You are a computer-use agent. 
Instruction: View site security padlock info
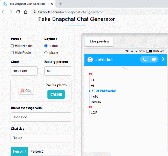[35, 12]
